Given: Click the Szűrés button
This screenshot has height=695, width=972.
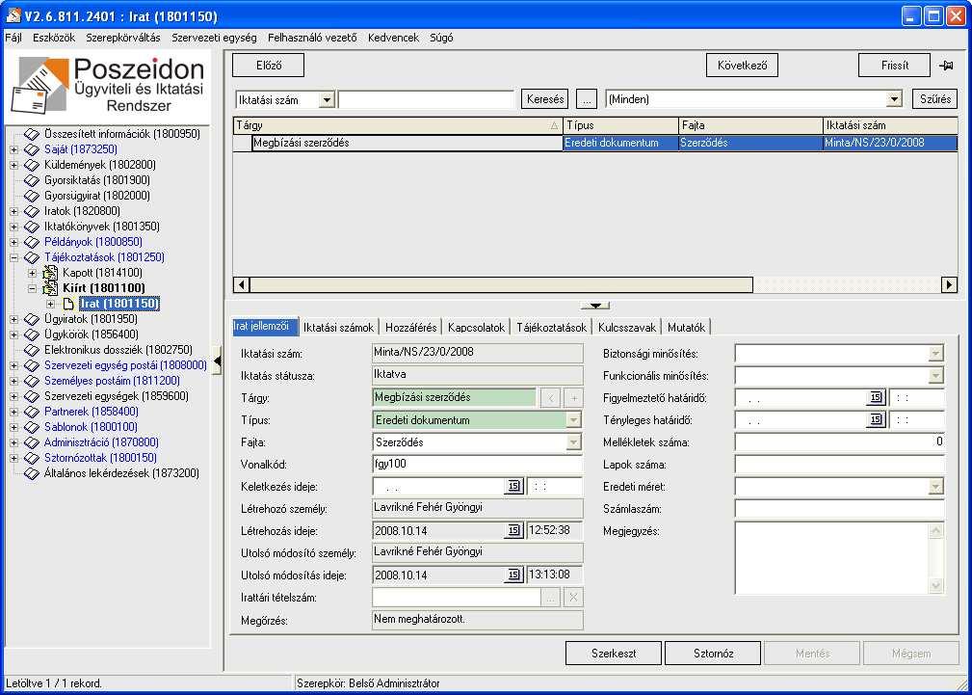Looking at the screenshot, I should click(x=934, y=99).
